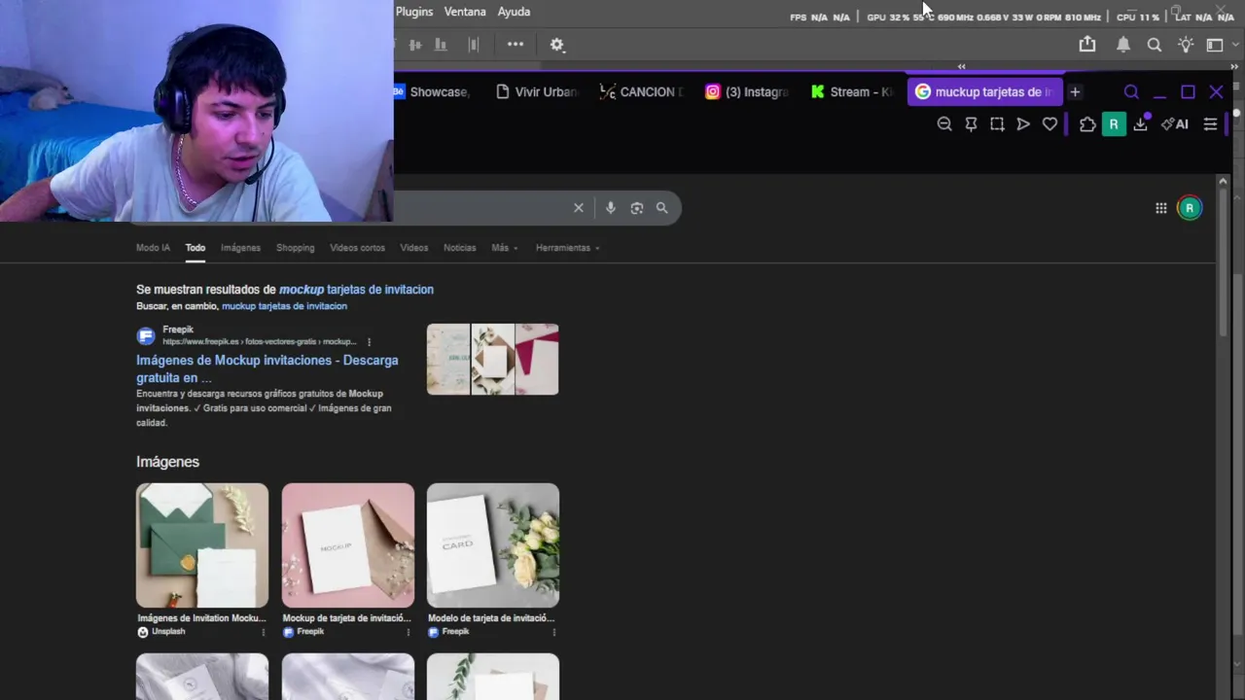Search instead for 'muckup tarjetas de invitacion'
This screenshot has height=700, width=1245.
coord(284,306)
